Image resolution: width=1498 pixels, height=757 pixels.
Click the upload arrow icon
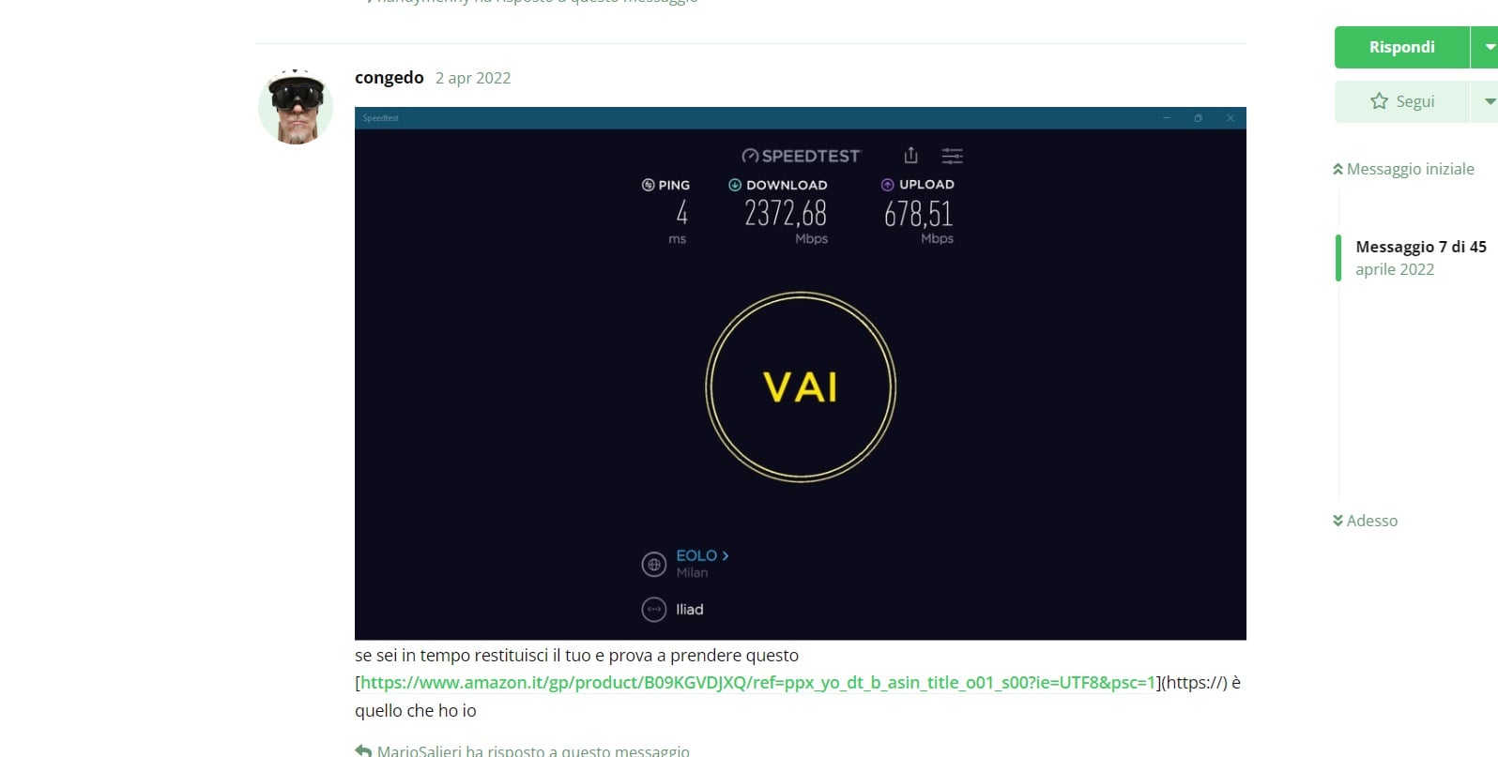(x=887, y=185)
